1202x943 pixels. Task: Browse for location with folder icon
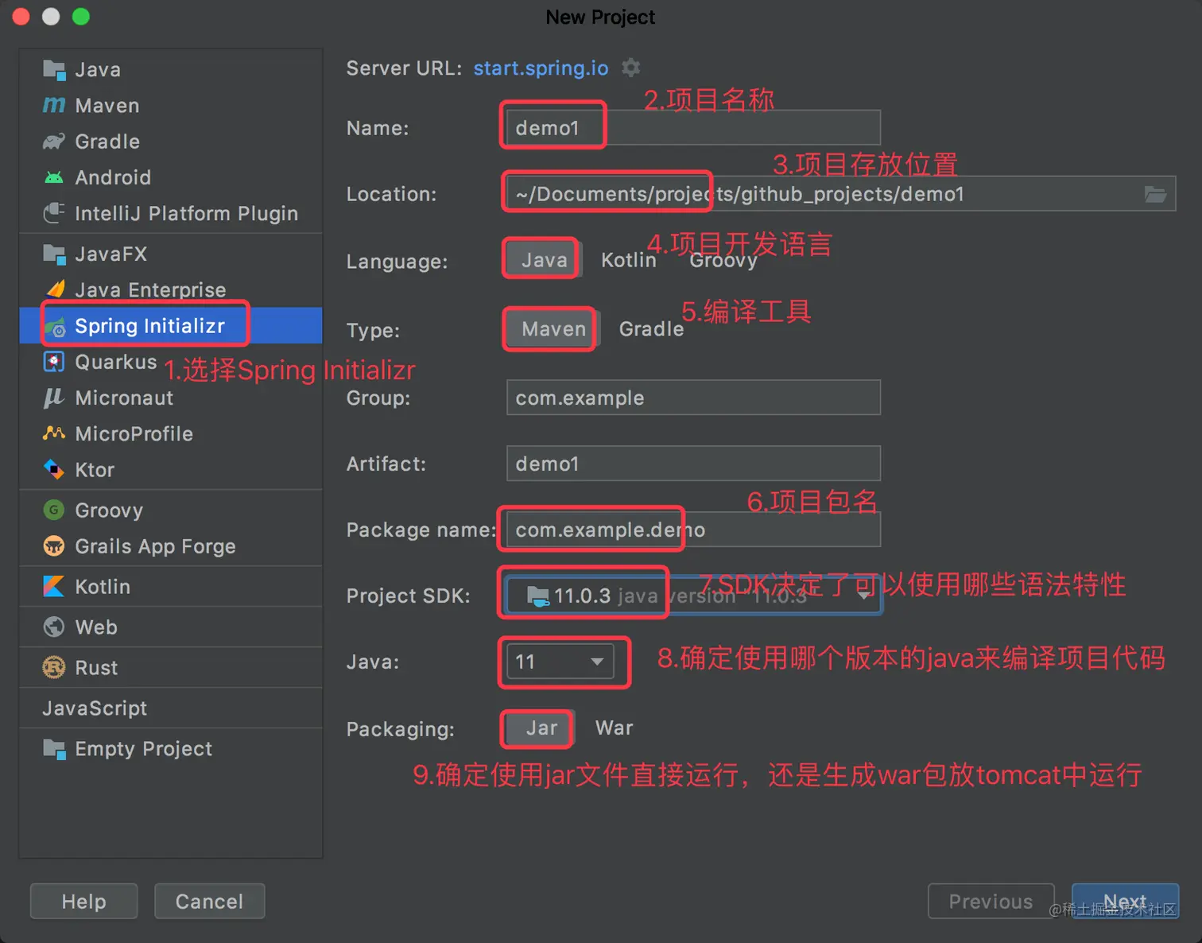point(1155,194)
